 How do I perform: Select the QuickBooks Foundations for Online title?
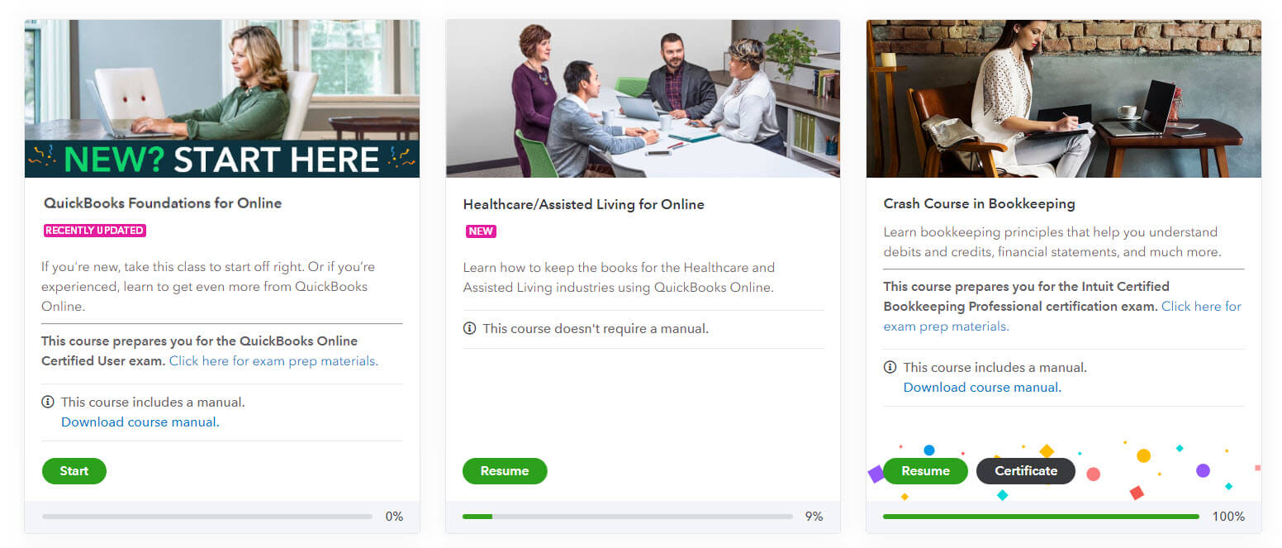click(x=163, y=203)
